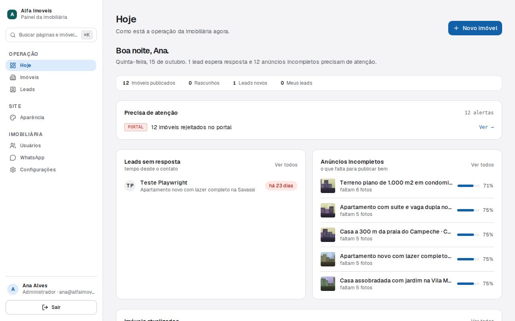Open Usuários in sidebar
515x321 pixels.
click(x=51, y=146)
